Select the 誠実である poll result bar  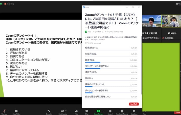tap(111, 62)
